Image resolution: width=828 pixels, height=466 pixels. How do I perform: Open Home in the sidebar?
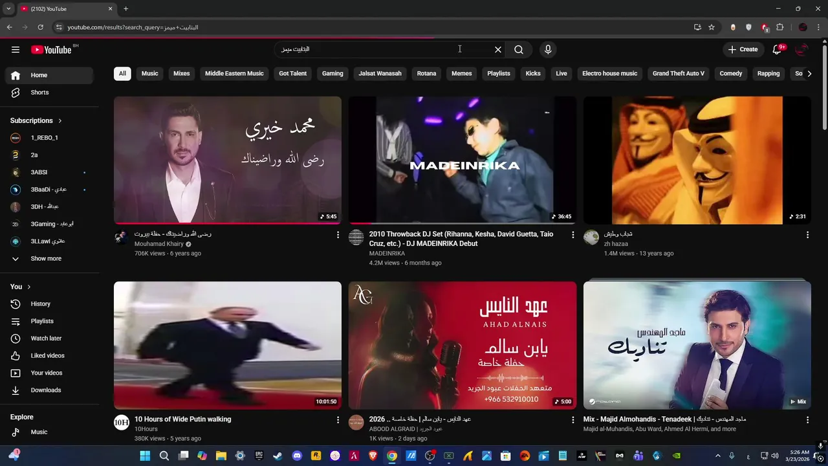[x=49, y=75]
